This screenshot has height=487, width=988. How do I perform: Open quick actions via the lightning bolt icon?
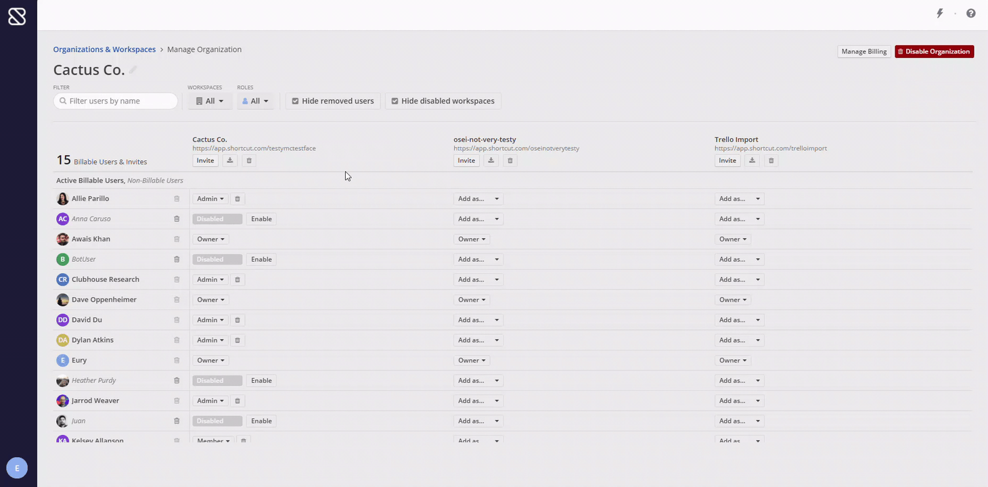(939, 13)
